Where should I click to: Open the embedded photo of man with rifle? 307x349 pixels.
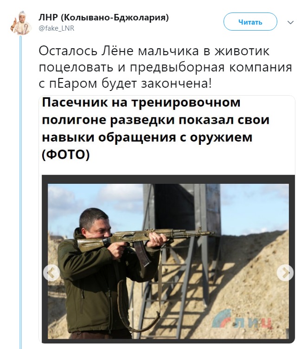(168, 261)
